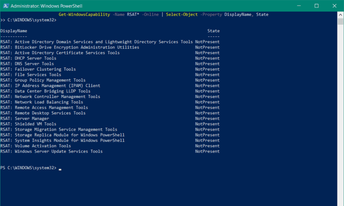This screenshot has width=344, height=206.
Task: Click the PowerShell icon in the title bar
Action: [x=5, y=6]
